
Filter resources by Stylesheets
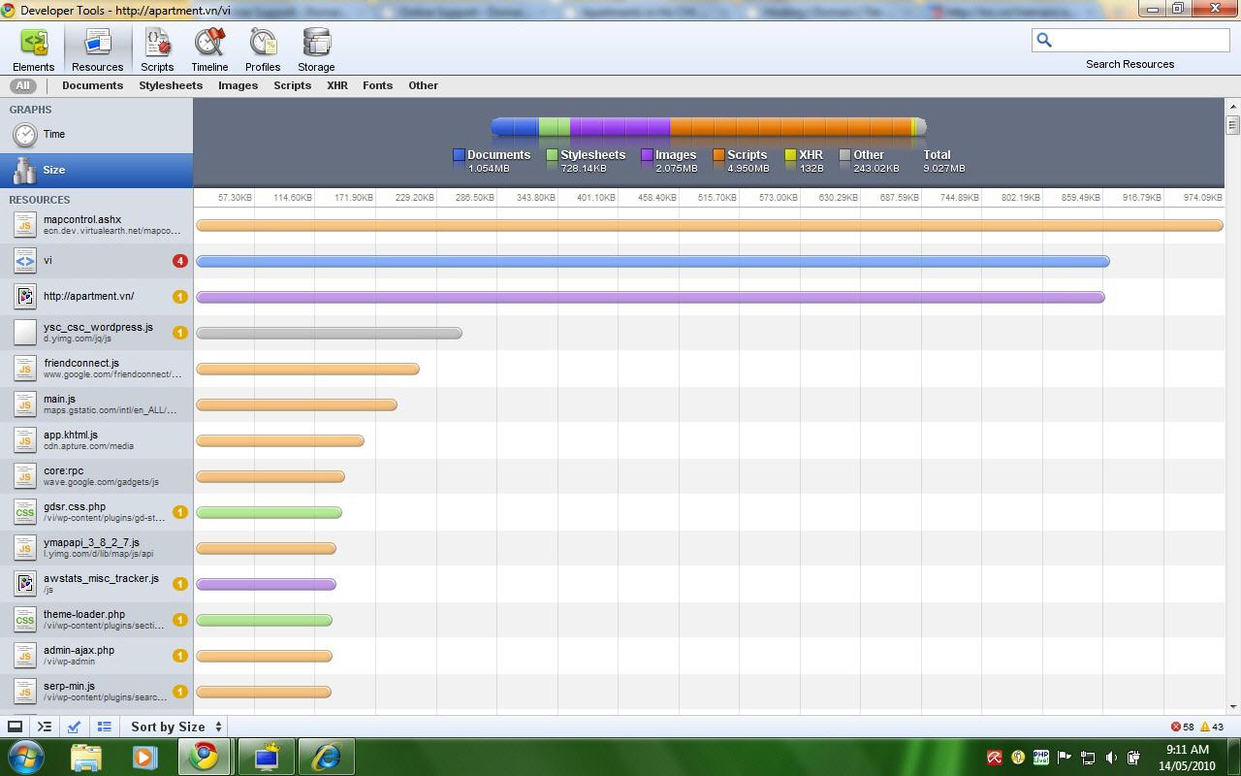point(171,85)
